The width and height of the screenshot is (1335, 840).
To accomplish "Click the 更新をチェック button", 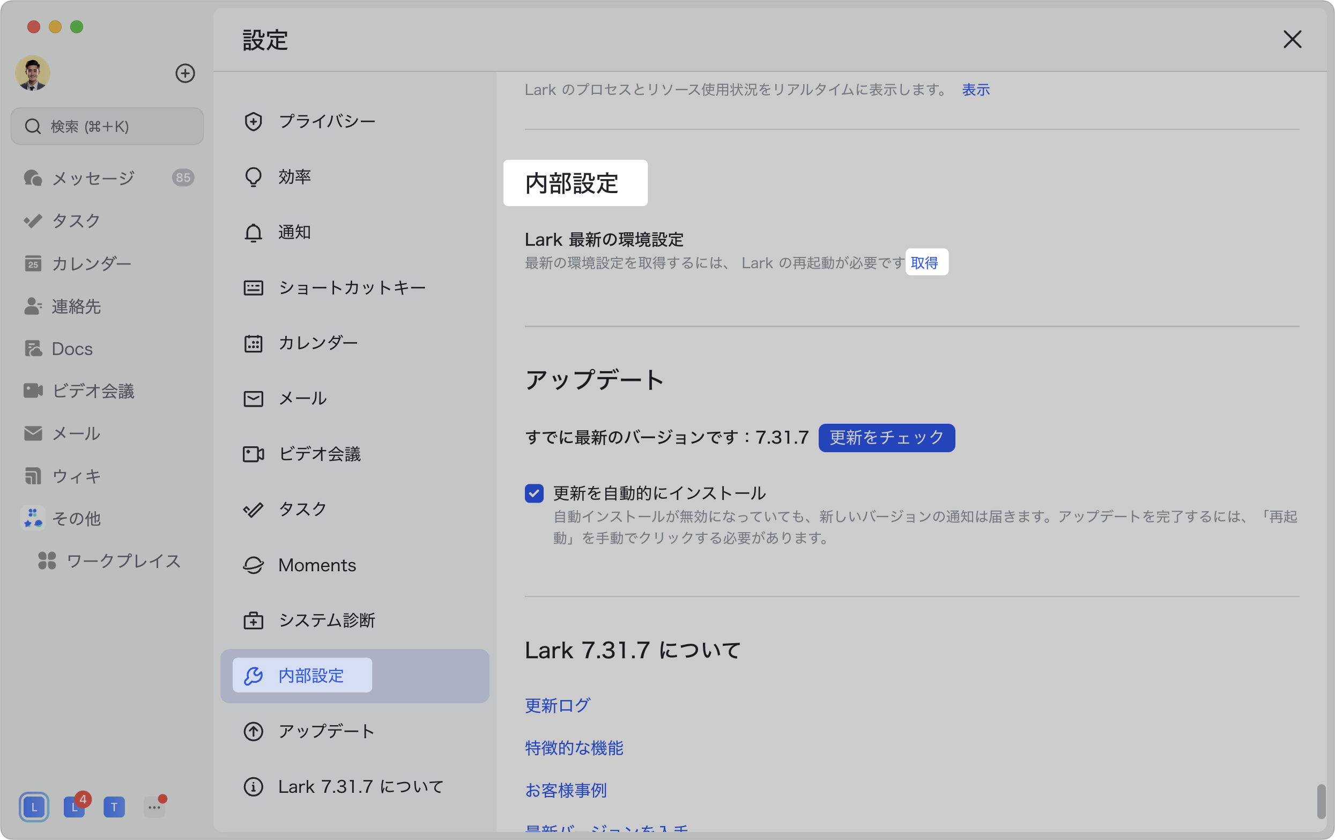I will pos(886,437).
